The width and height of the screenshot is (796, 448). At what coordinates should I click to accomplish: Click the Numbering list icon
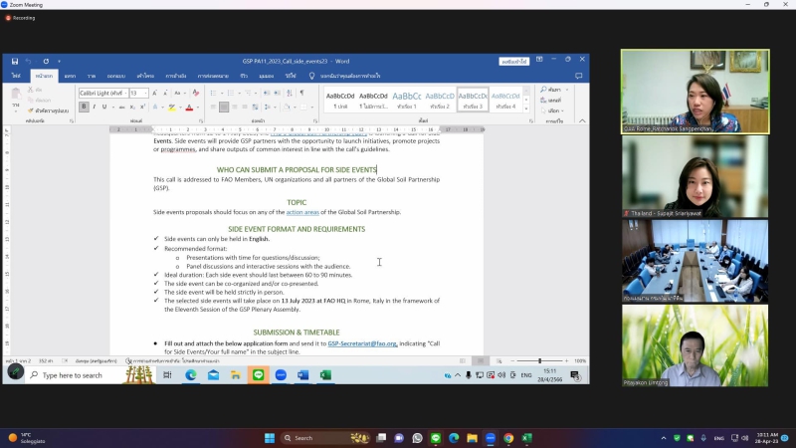231,93
